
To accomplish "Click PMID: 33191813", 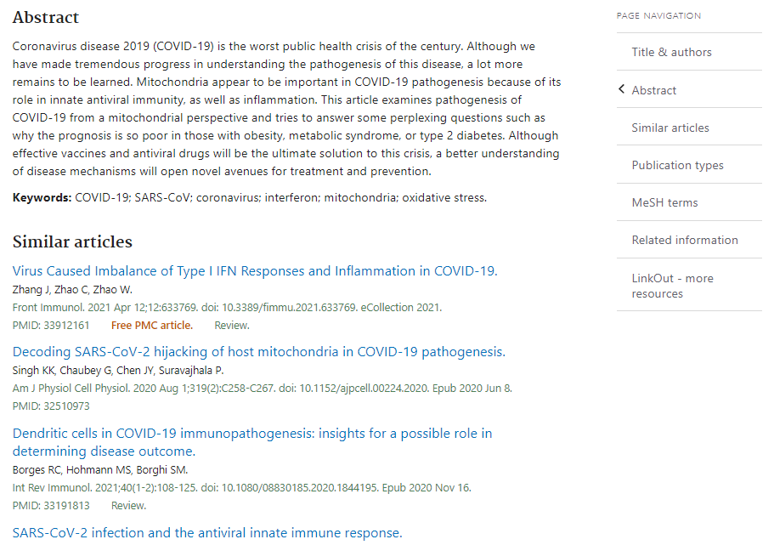I will 51,506.
